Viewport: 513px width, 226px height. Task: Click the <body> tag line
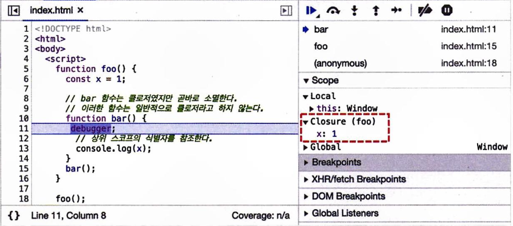coord(50,49)
